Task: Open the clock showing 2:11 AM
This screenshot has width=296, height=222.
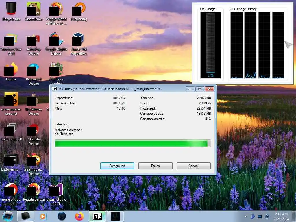Action: (281, 216)
